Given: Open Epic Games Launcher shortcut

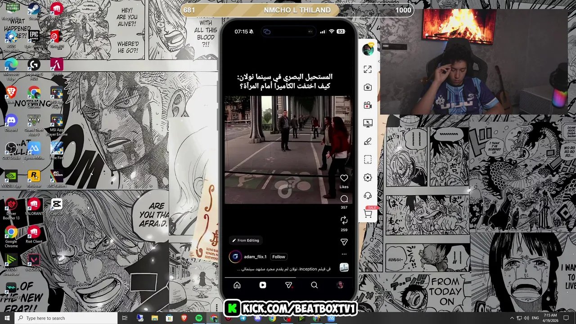Looking at the screenshot, I should [34, 40].
